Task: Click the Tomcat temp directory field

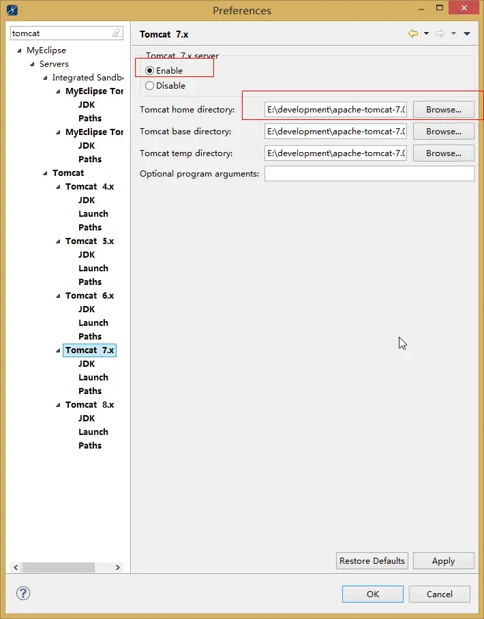Action: point(335,153)
